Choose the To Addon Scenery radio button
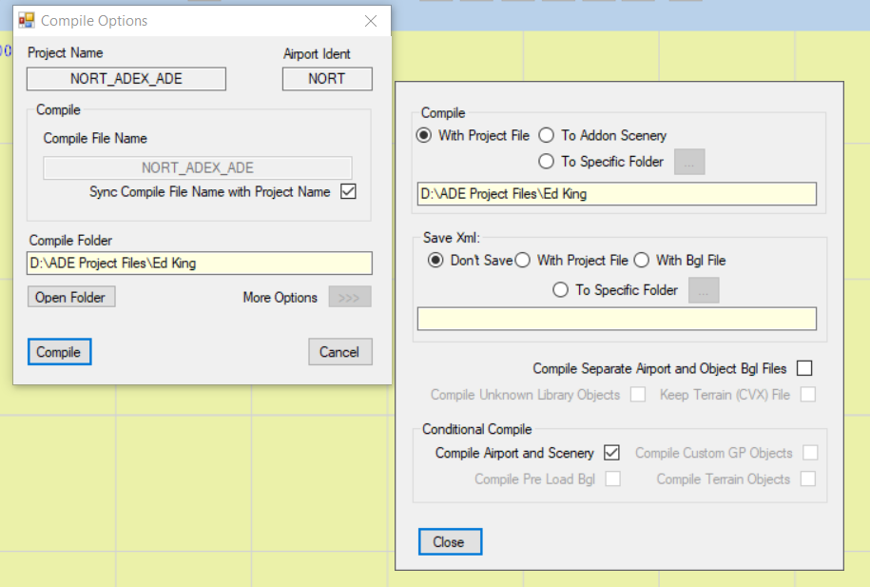Viewport: 870px width, 587px height. (547, 135)
